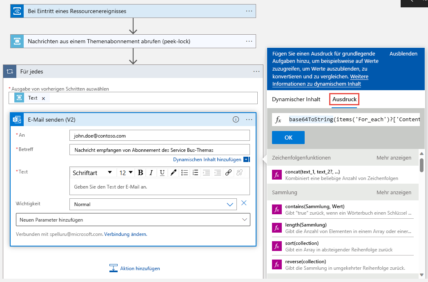Click the fx icon for concat function
The image size is (428, 282).
click(x=277, y=175)
